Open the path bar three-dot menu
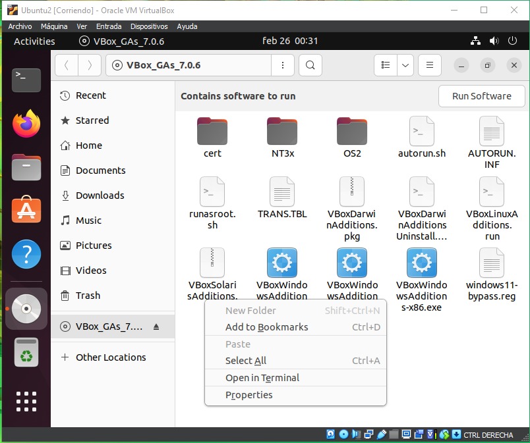The width and height of the screenshot is (530, 443). click(283, 65)
